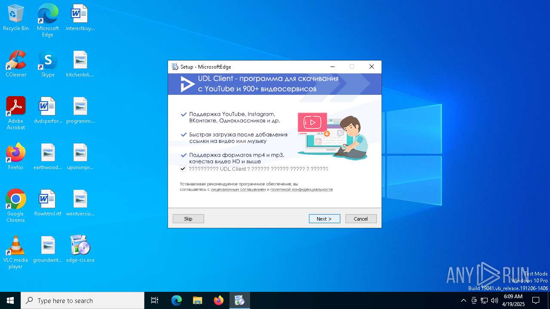Open the лицензионным соглашением link
Image resolution: width=550 pixels, height=309 pixels.
pos(238,189)
